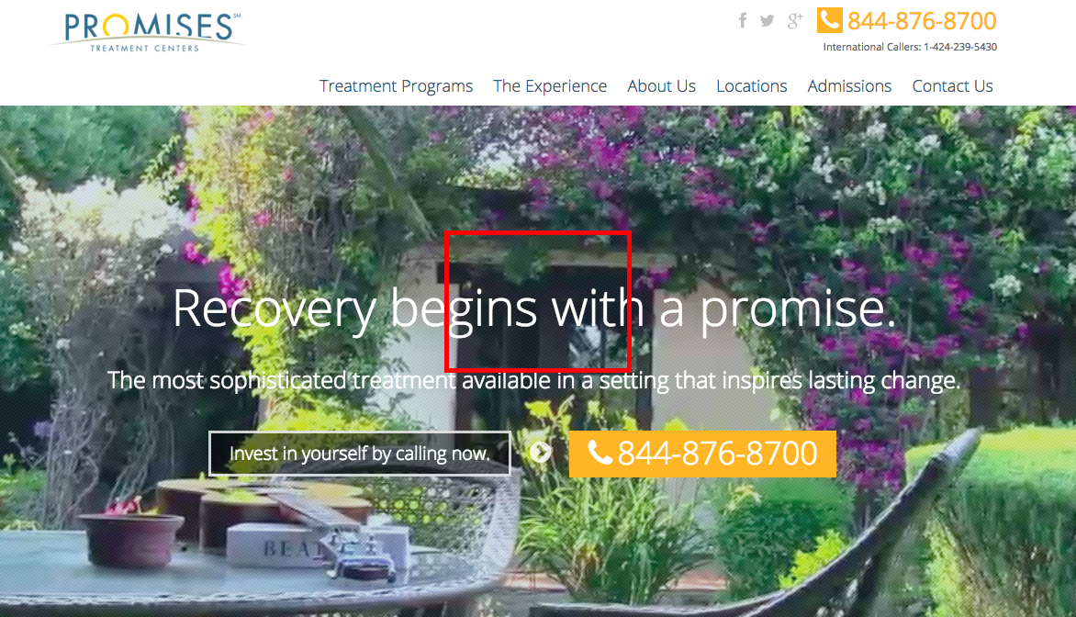Click the circular arrow icon beside call box
Screen dimensions: 1076x617
[540, 453]
